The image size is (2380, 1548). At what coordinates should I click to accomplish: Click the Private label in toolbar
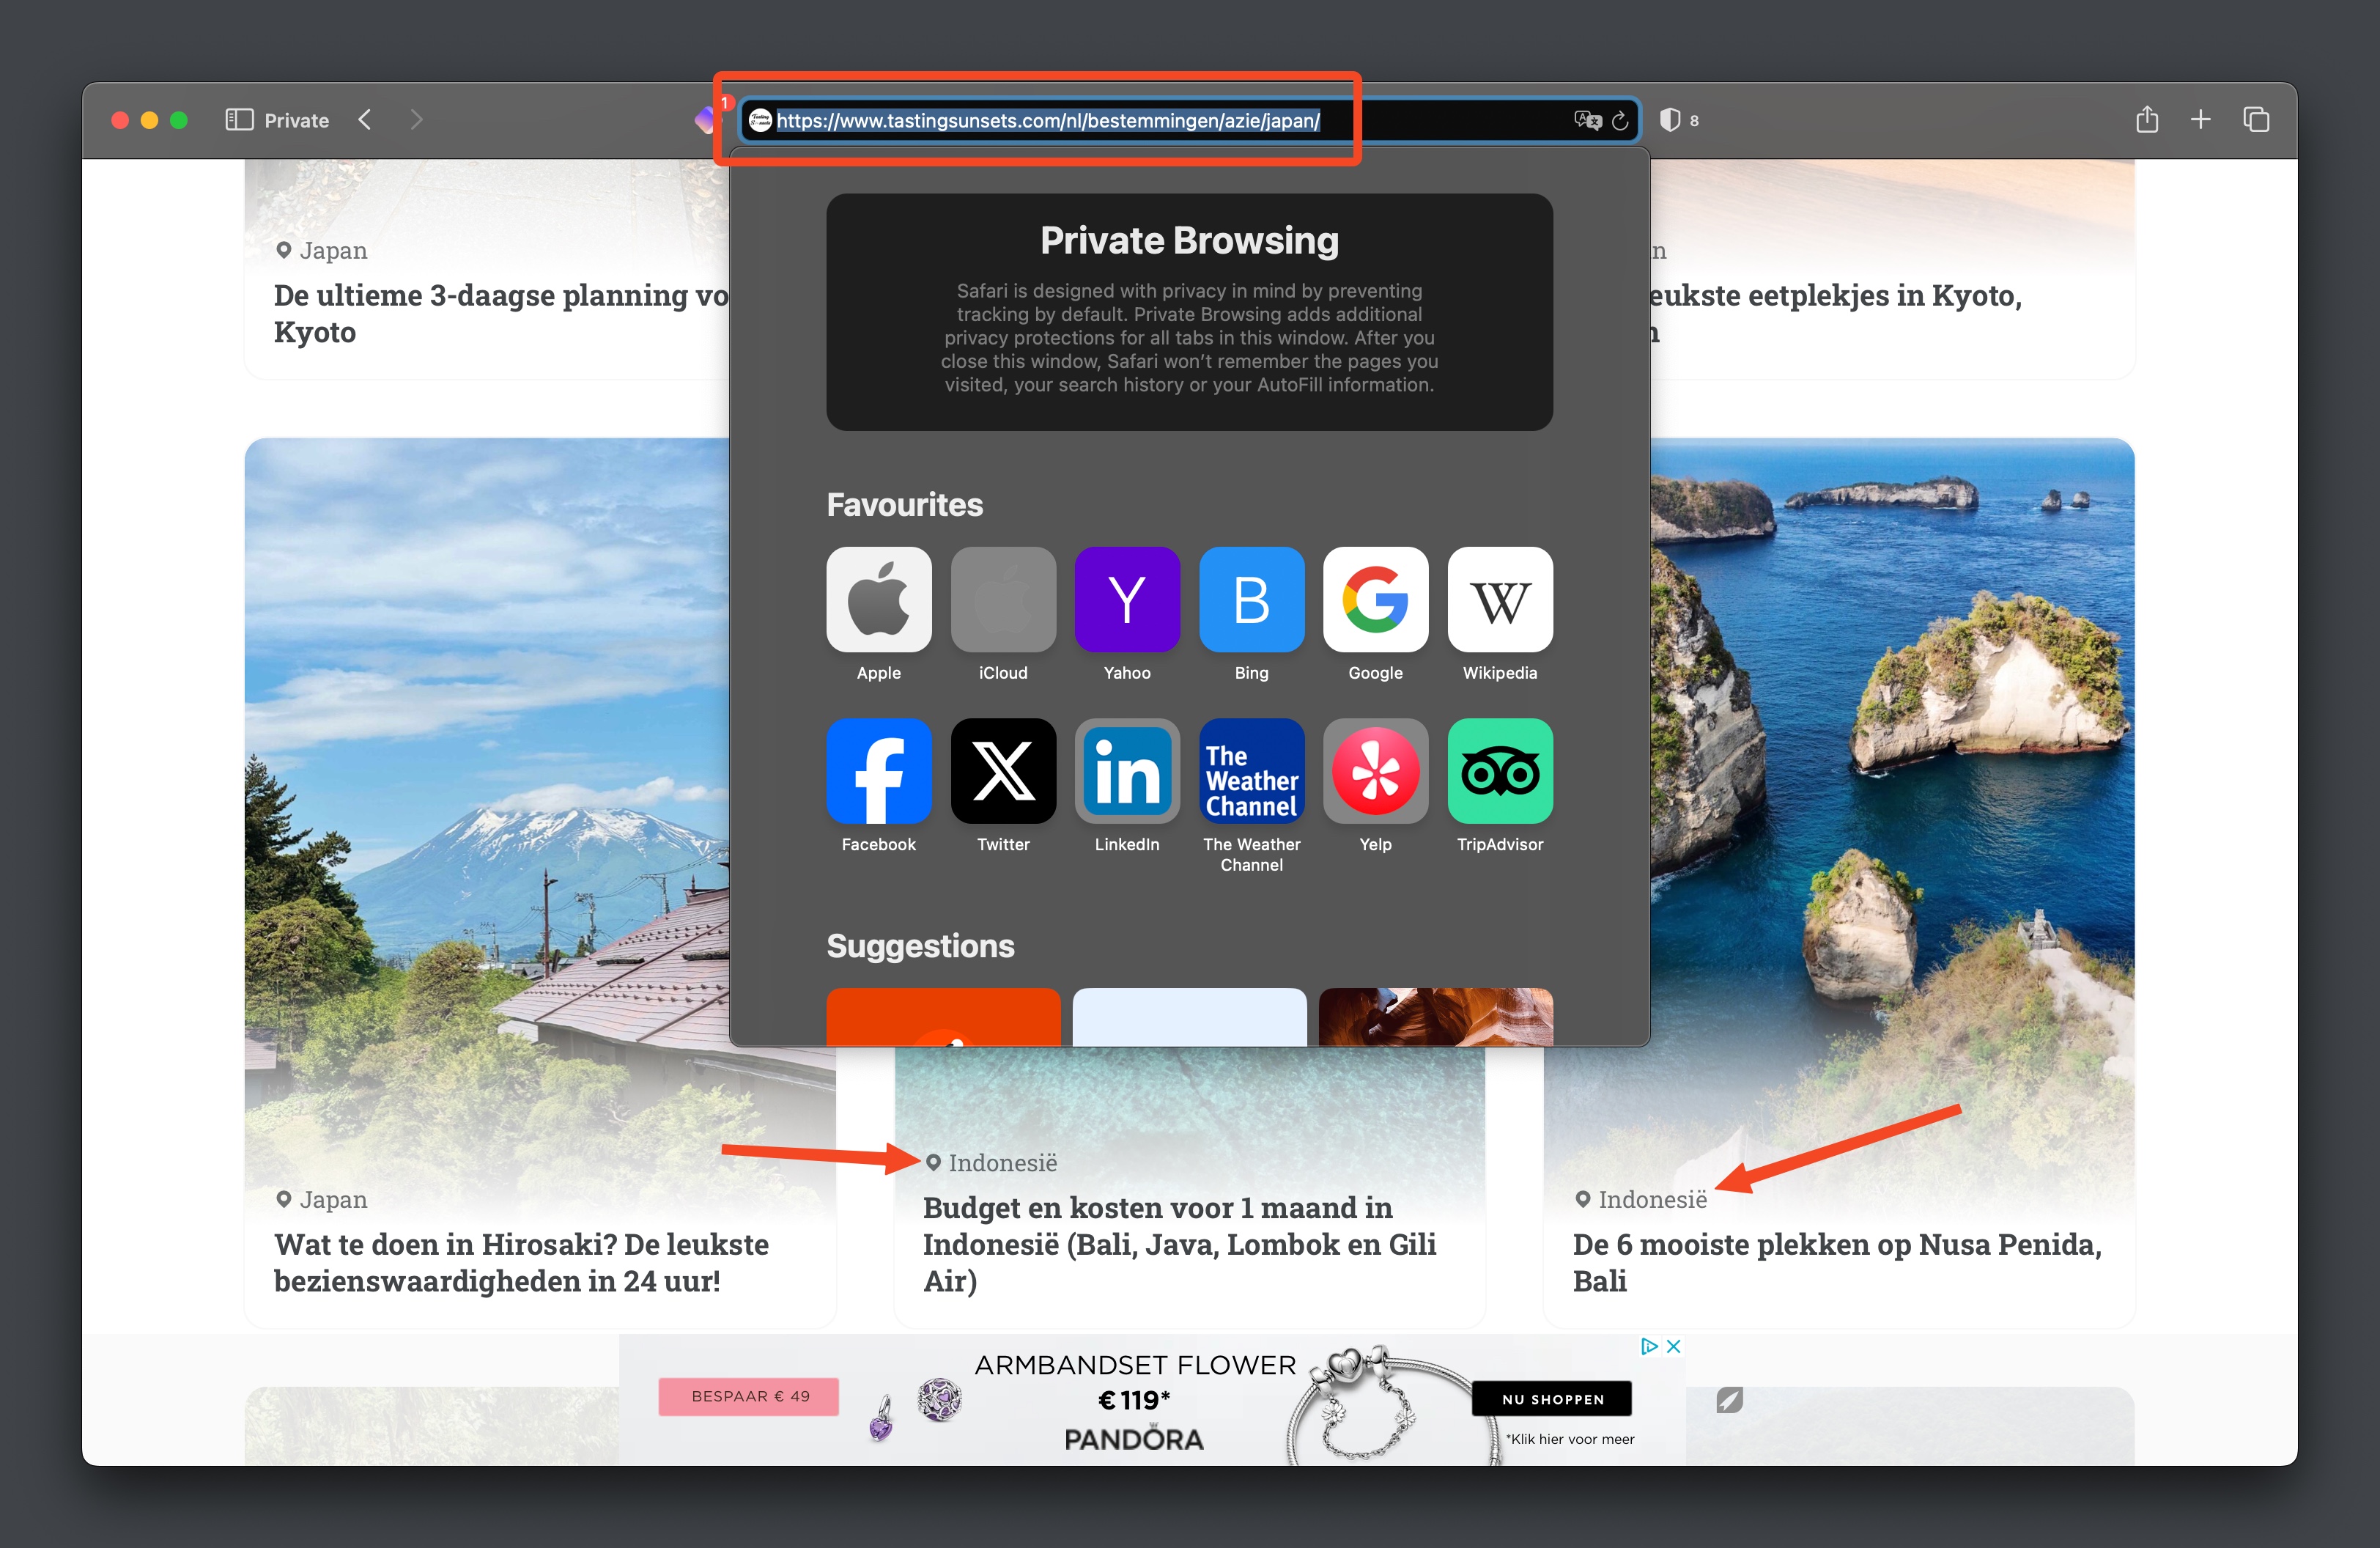296,120
